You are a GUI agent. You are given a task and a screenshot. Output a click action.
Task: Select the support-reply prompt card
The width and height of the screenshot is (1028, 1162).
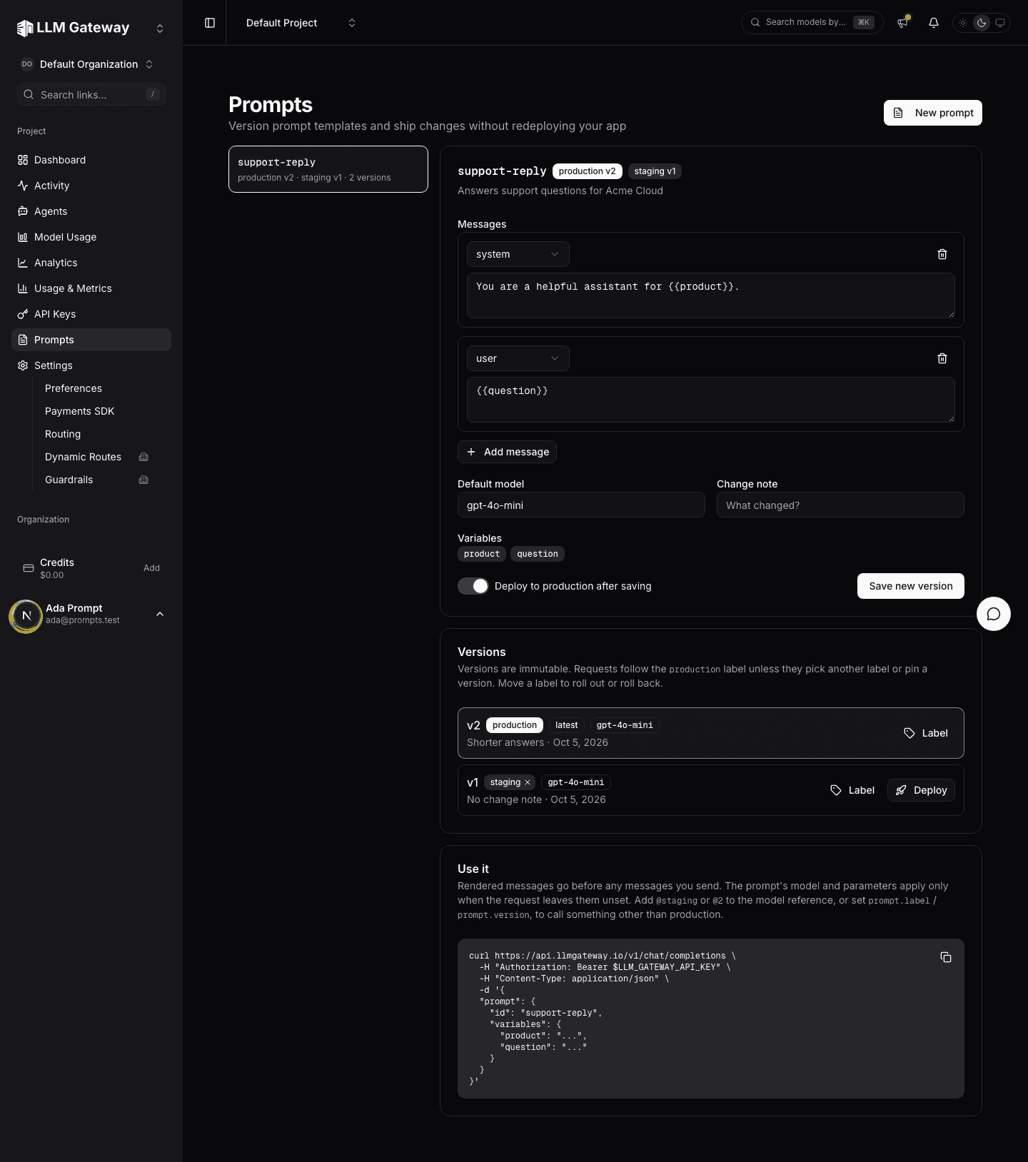(x=328, y=169)
